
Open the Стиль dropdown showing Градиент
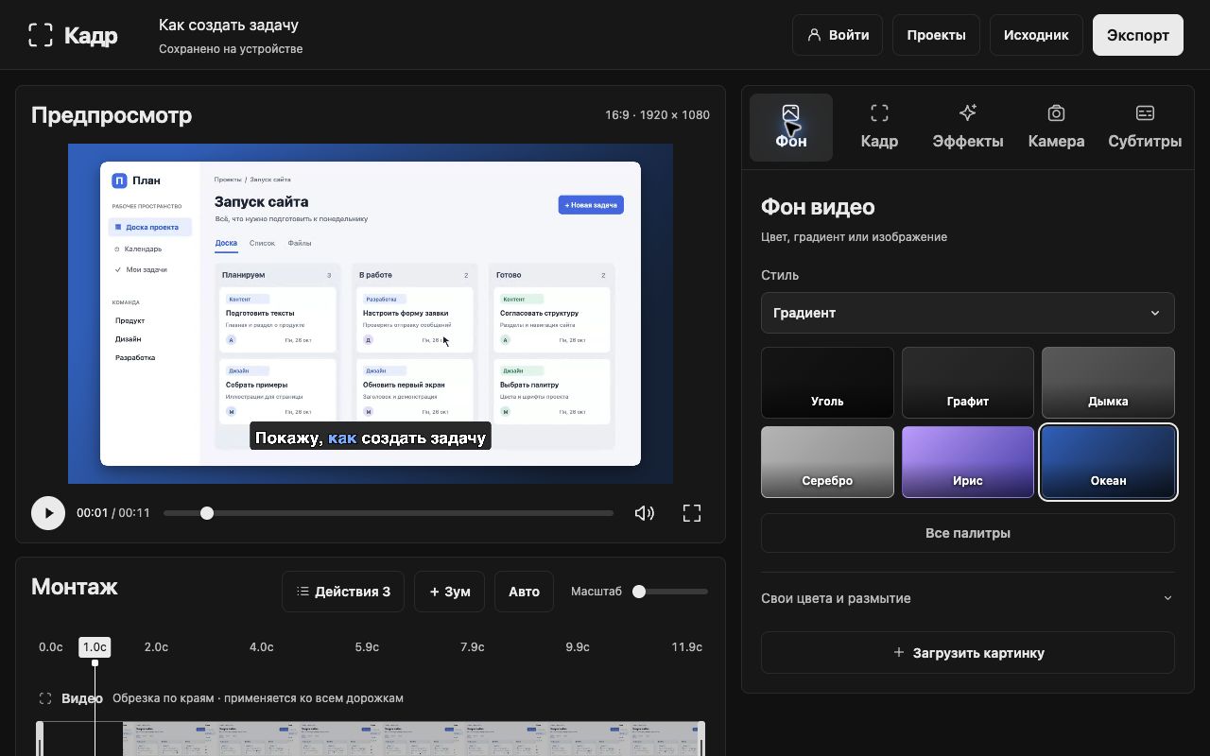click(968, 313)
